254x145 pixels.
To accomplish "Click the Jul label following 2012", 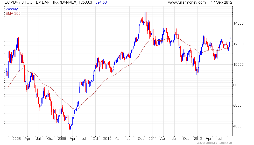I will 220,139.
